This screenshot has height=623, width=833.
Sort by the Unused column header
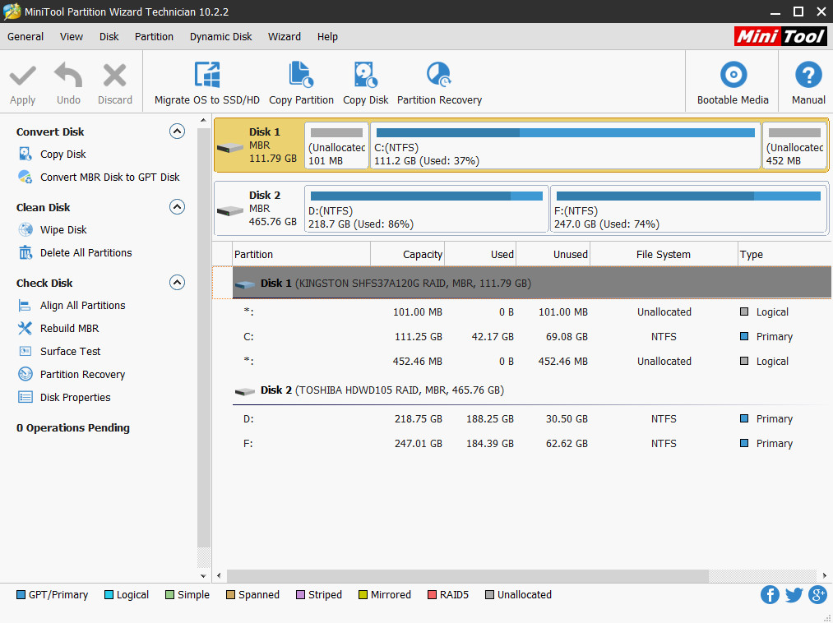[x=553, y=255]
